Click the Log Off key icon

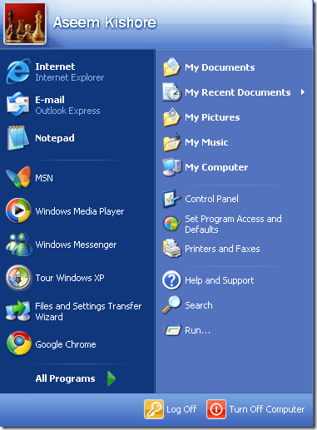pyautogui.click(x=154, y=409)
